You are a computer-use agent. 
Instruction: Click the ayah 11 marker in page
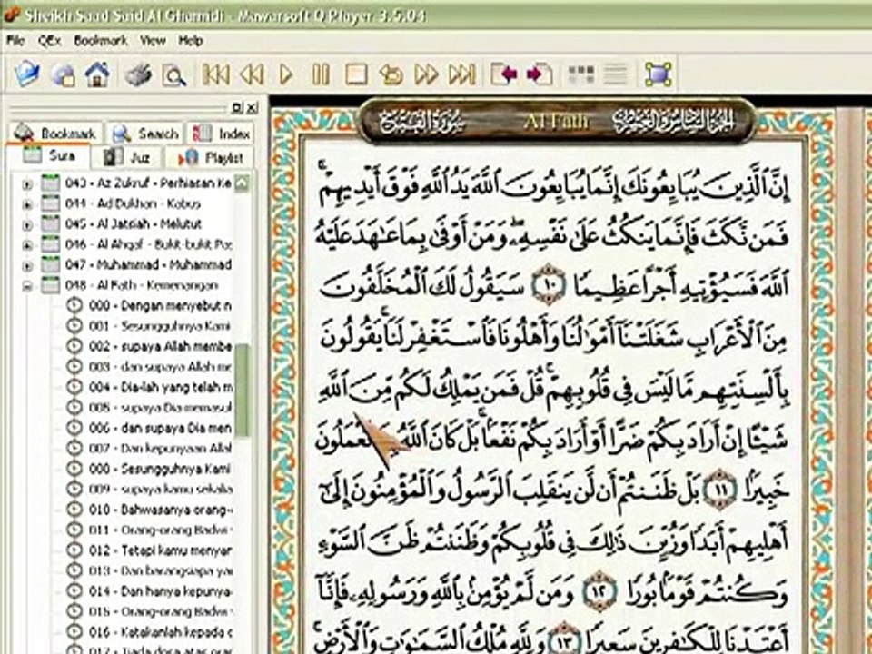point(719,490)
